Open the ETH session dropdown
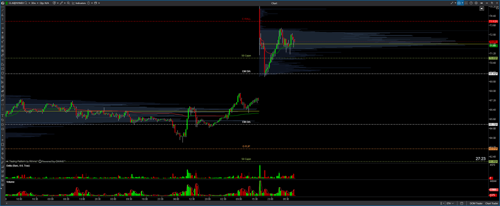 [x=450, y=203]
